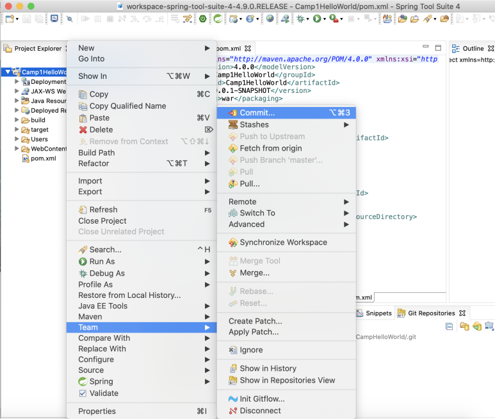This screenshot has width=495, height=419.
Task: Open the Maven submenu
Action: click(x=142, y=316)
